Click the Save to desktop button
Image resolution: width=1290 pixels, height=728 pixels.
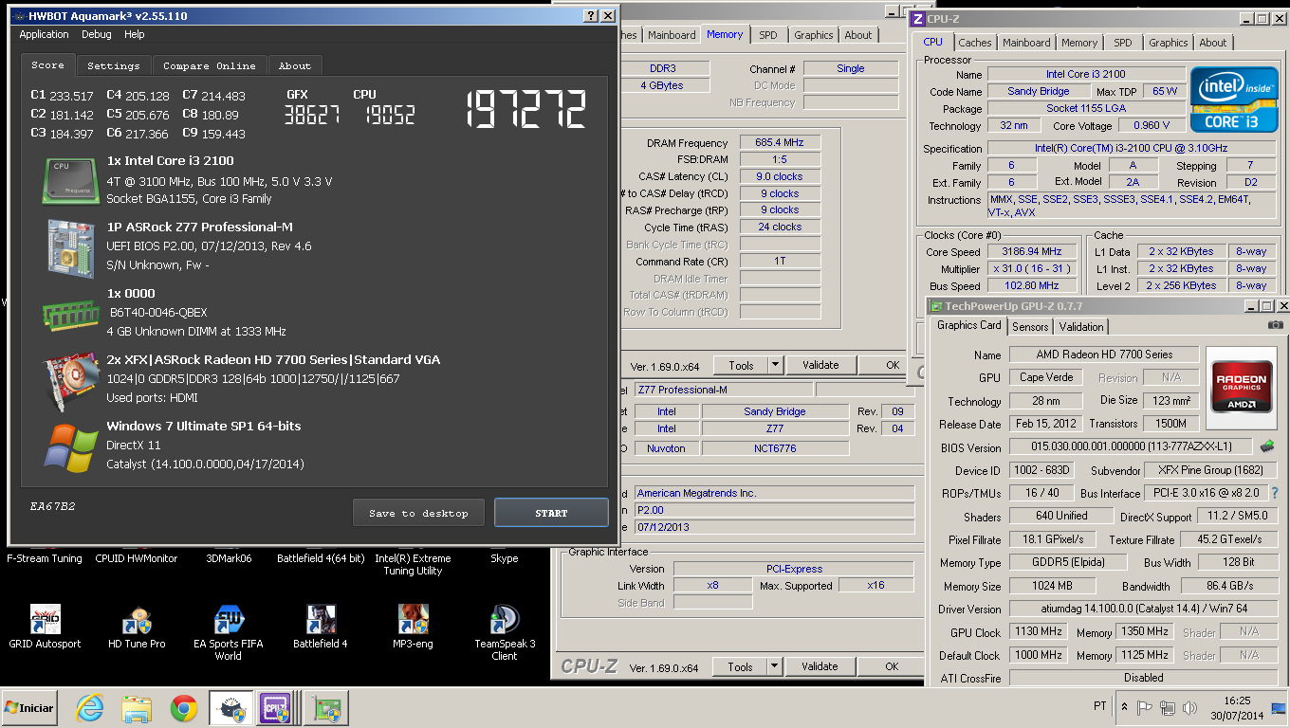[418, 513]
